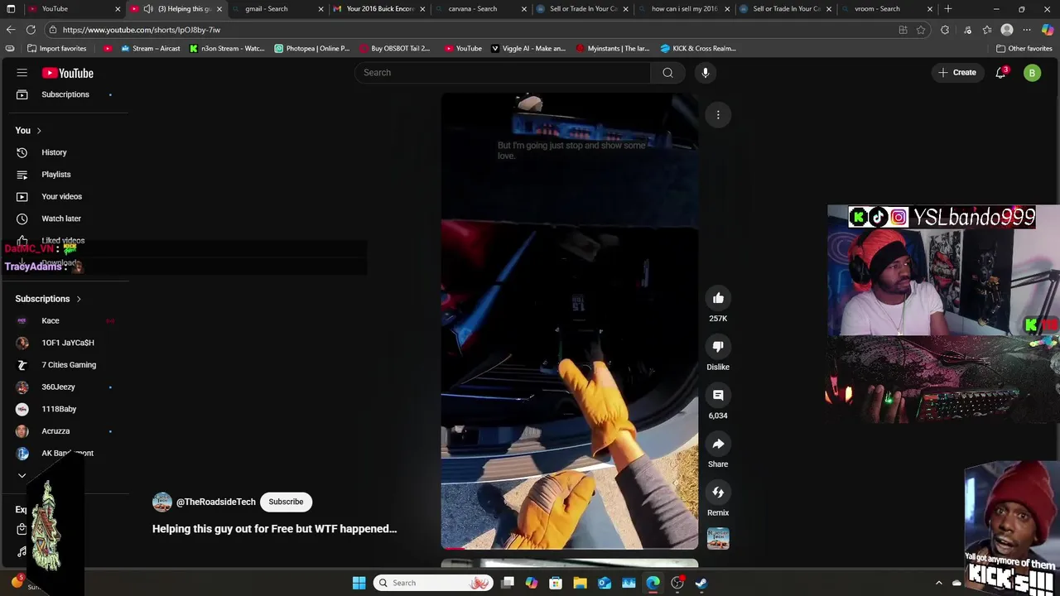This screenshot has width=1060, height=596.
Task: Open the 'Stream – Aircast' bookmark
Action: point(151,49)
